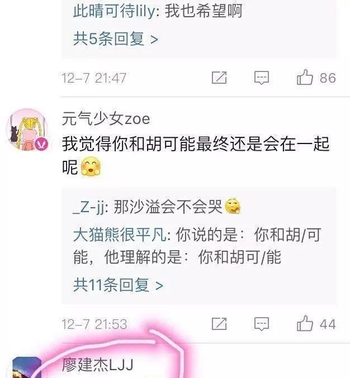Open _Z-jj user profile link
350x378 pixels.
point(88,207)
